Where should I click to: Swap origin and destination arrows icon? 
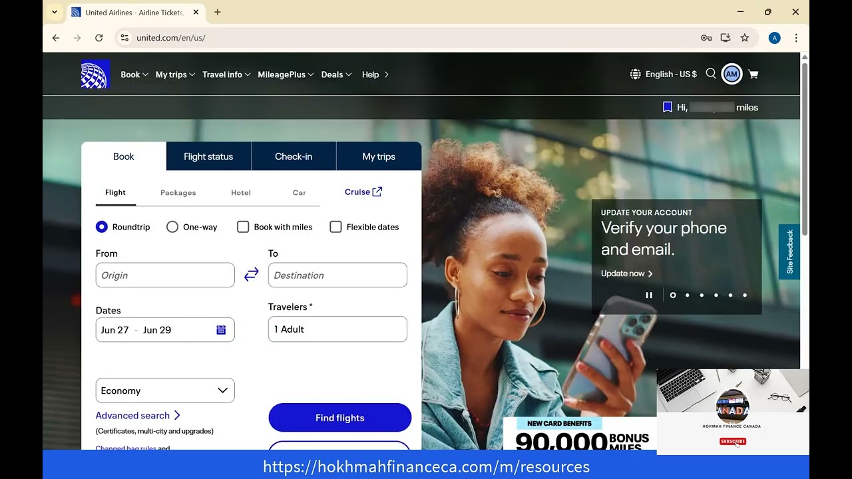pos(251,275)
